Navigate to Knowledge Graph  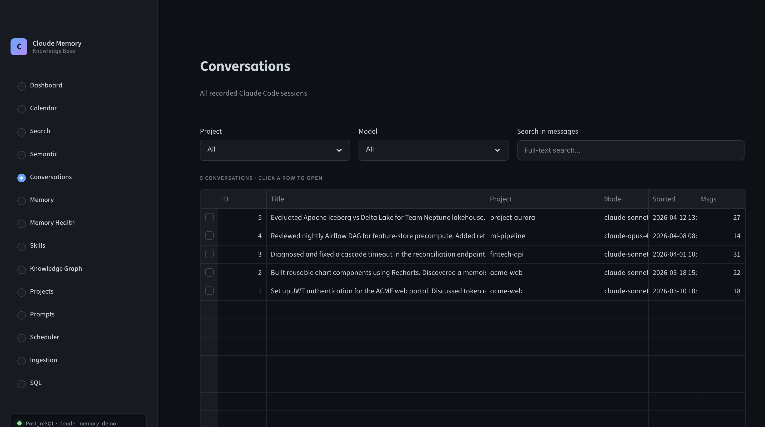pos(56,269)
